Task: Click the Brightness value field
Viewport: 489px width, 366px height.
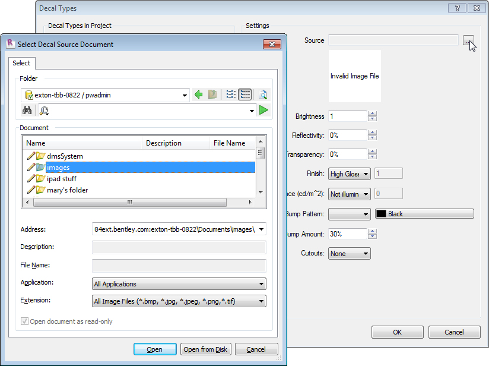Action: coord(348,116)
